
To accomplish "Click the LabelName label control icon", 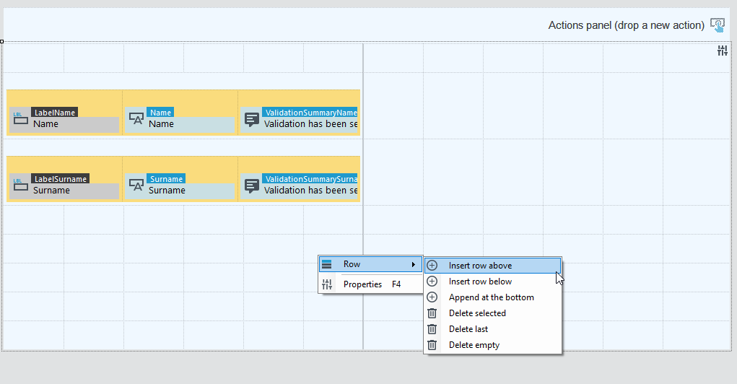I will click(x=20, y=118).
